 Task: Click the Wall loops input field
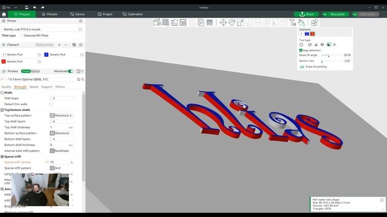tap(62, 98)
